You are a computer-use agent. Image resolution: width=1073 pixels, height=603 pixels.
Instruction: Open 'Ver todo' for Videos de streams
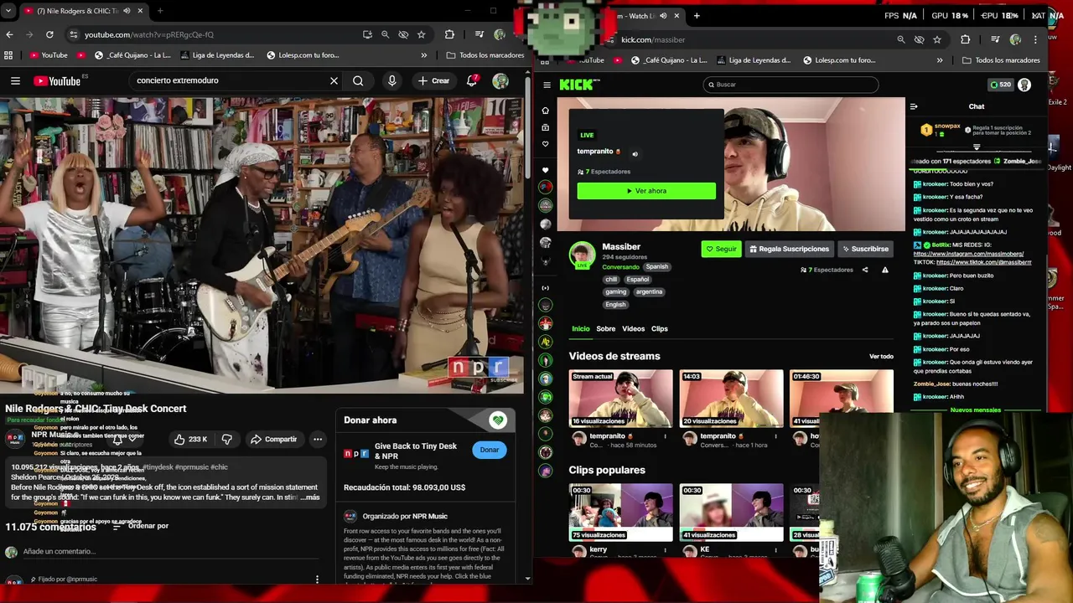click(x=881, y=356)
